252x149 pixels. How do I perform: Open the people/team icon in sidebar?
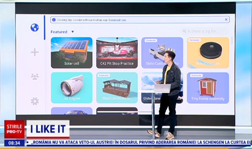[35, 77]
